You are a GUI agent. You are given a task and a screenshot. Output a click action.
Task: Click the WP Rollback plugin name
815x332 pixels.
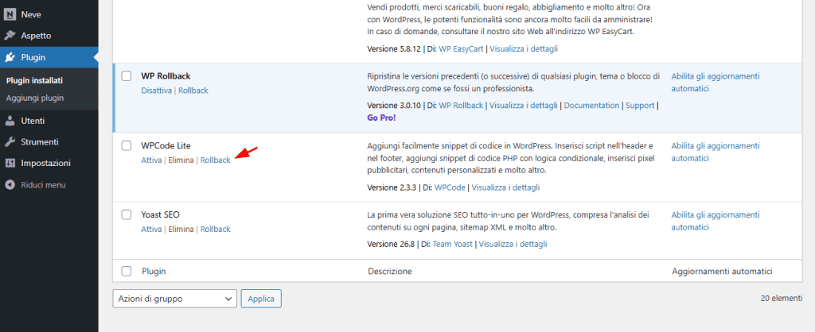tap(166, 76)
